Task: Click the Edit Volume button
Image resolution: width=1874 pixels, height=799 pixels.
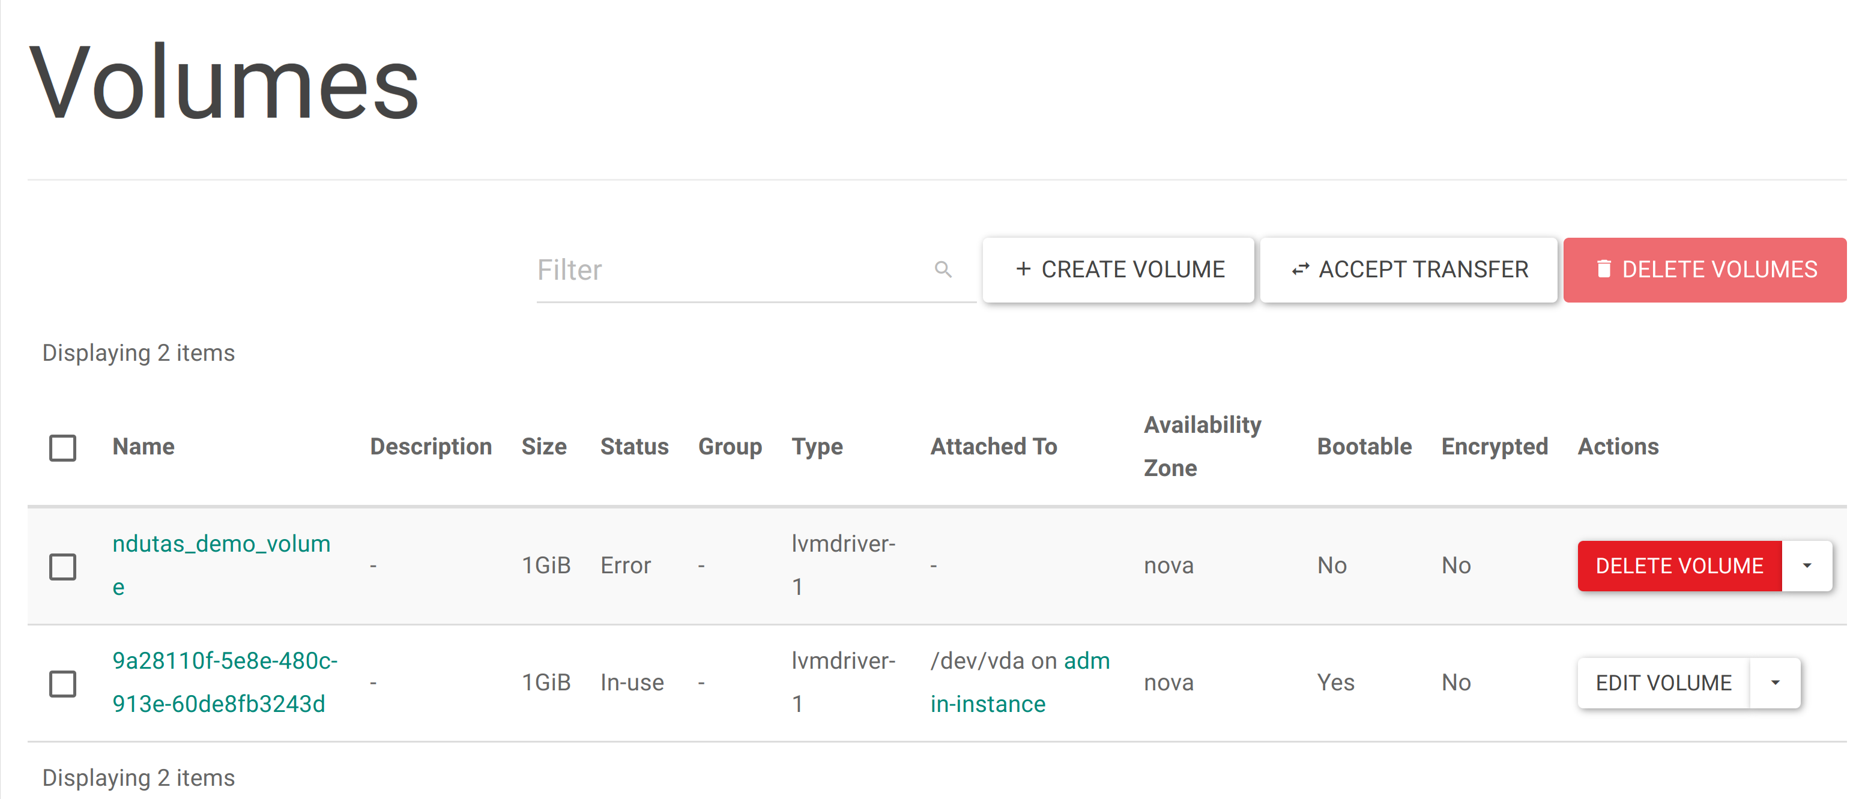Action: click(x=1663, y=683)
